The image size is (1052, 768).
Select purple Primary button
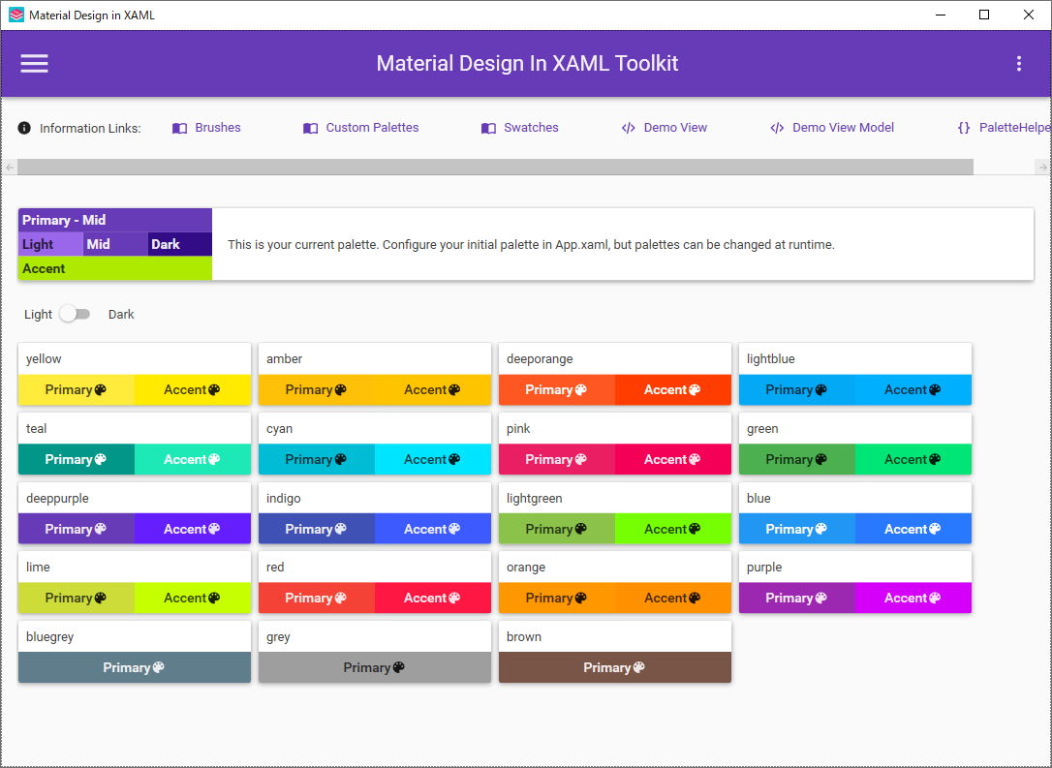pyautogui.click(x=797, y=598)
